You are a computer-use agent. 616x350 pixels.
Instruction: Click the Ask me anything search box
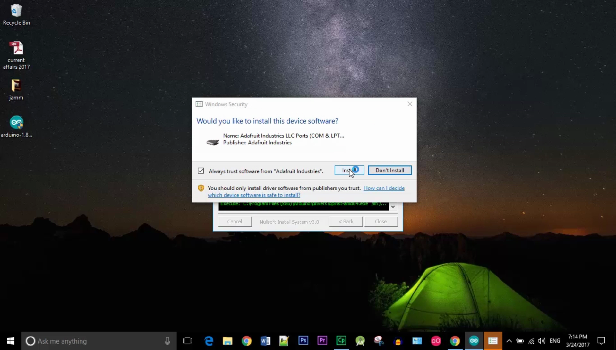99,341
